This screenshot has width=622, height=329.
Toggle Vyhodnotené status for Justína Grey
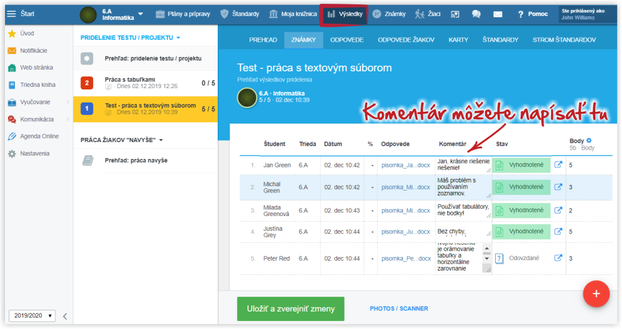521,231
